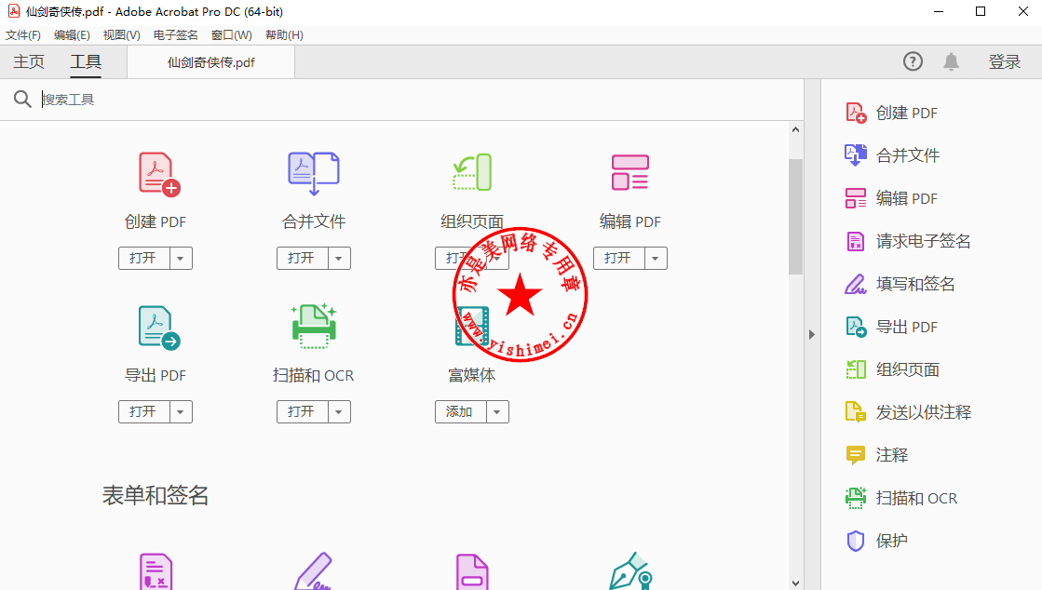Click 添加 under 富媒体
Viewport: 1042px width, 590px height.
coord(461,412)
